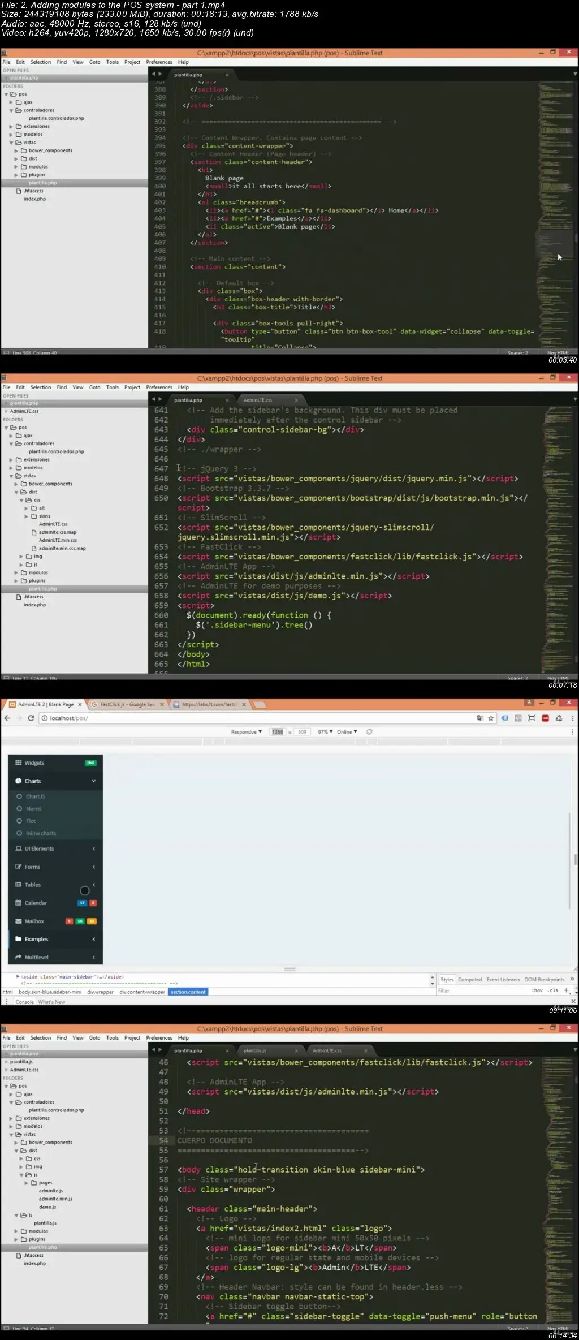Open the Online throttling dropdown
Image resolution: width=579 pixels, height=1340 pixels.
[x=347, y=732]
